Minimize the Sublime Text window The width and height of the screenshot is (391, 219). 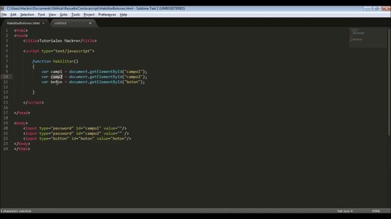click(367, 9)
